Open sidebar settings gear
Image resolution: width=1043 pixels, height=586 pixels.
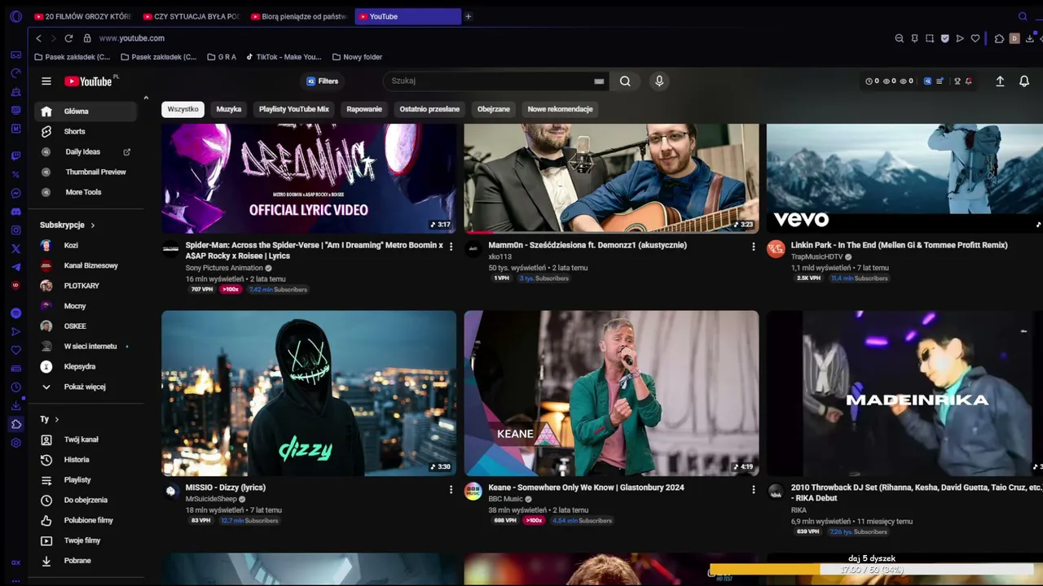(15, 443)
